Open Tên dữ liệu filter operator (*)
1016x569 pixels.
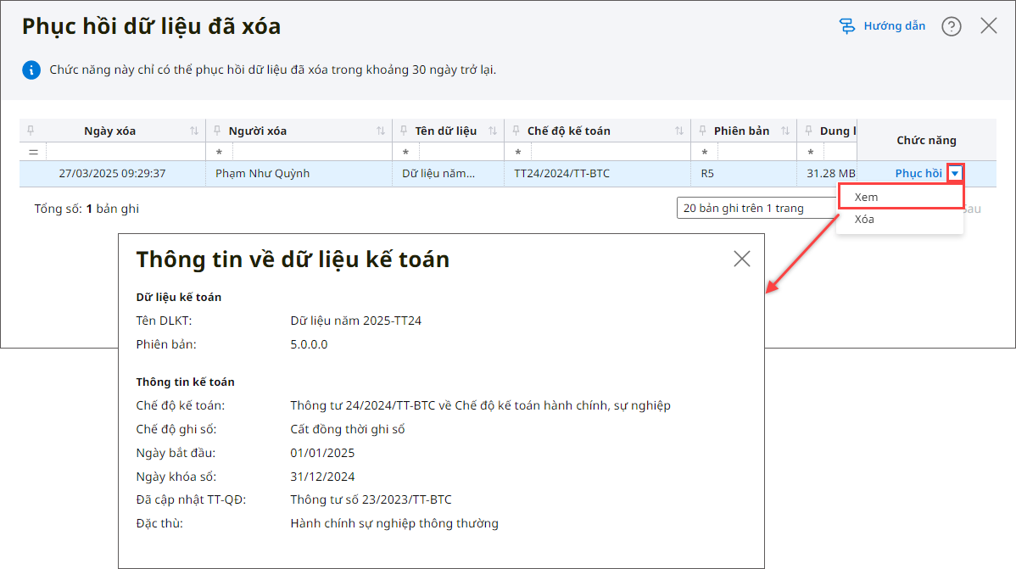pos(405,153)
